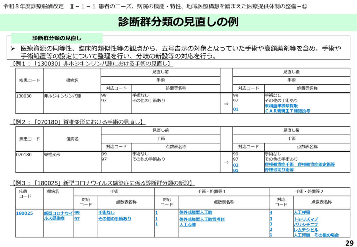Select the blue その他の手術あり link
Screen dimensions: 357x247
point(115,218)
